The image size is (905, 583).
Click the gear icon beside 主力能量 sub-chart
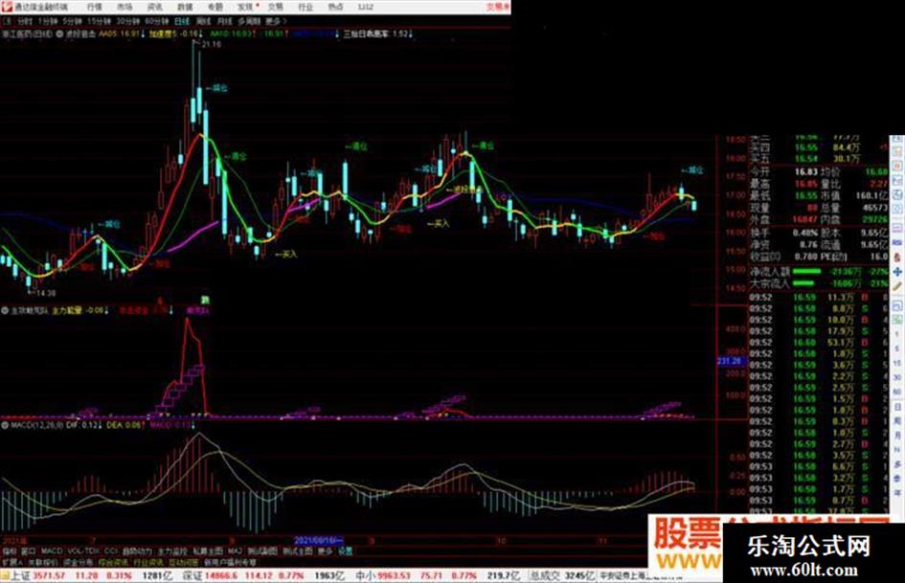click(x=5, y=310)
